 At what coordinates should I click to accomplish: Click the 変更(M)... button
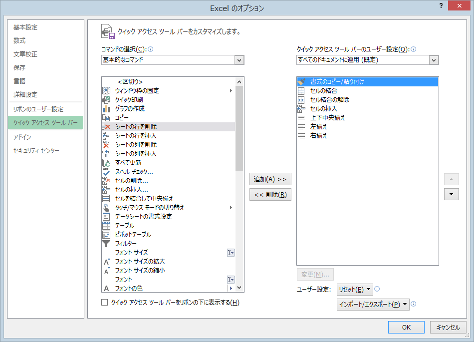tap(315, 274)
